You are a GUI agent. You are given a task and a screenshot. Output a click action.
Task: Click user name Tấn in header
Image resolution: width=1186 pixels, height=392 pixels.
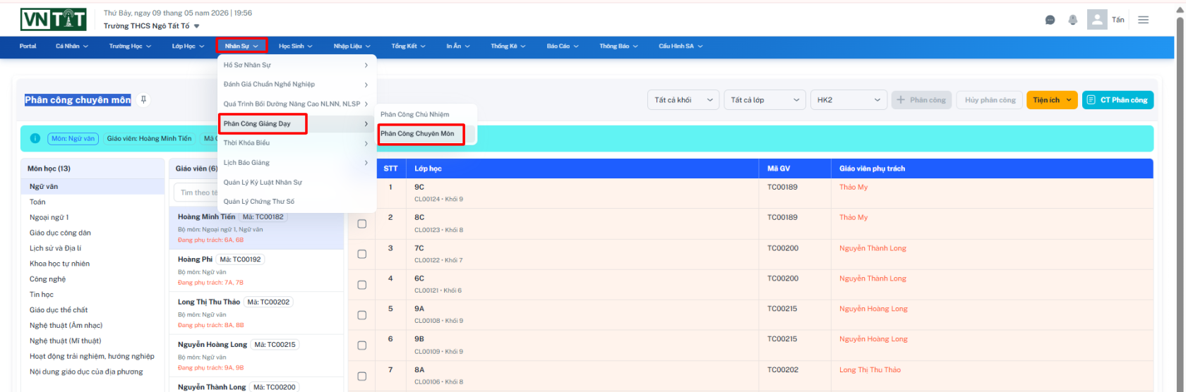(1118, 20)
